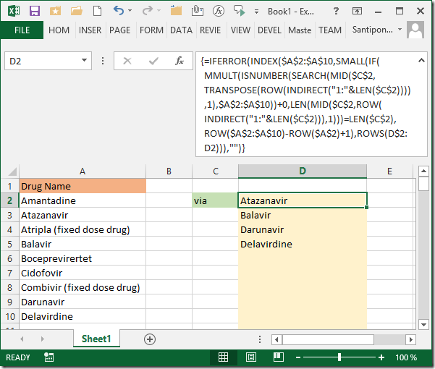Click the Redo arrow icon
Image resolution: width=435 pixels, height=369 pixels.
click(148, 11)
